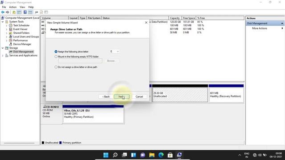Select Do not assign drive letter radio
Image resolution: width=285 pixels, height=160 pixels.
coord(56,67)
